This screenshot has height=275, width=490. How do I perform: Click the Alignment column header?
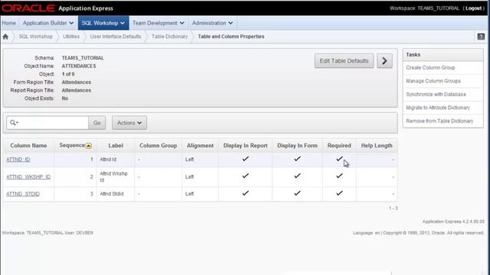(200, 146)
